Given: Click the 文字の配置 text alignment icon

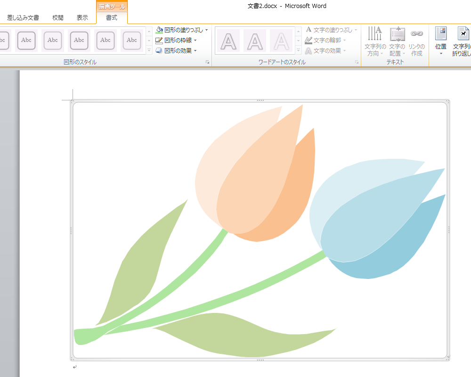Looking at the screenshot, I should (x=397, y=34).
